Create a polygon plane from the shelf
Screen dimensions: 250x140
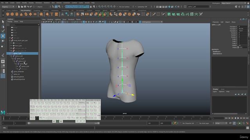pyautogui.click(x=30, y=14)
